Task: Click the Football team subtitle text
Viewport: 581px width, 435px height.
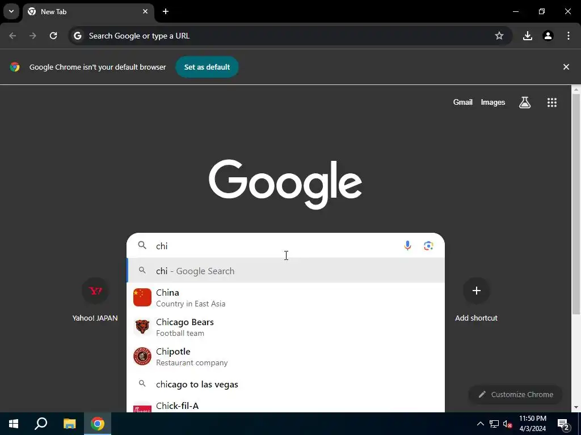Action: [x=180, y=333]
